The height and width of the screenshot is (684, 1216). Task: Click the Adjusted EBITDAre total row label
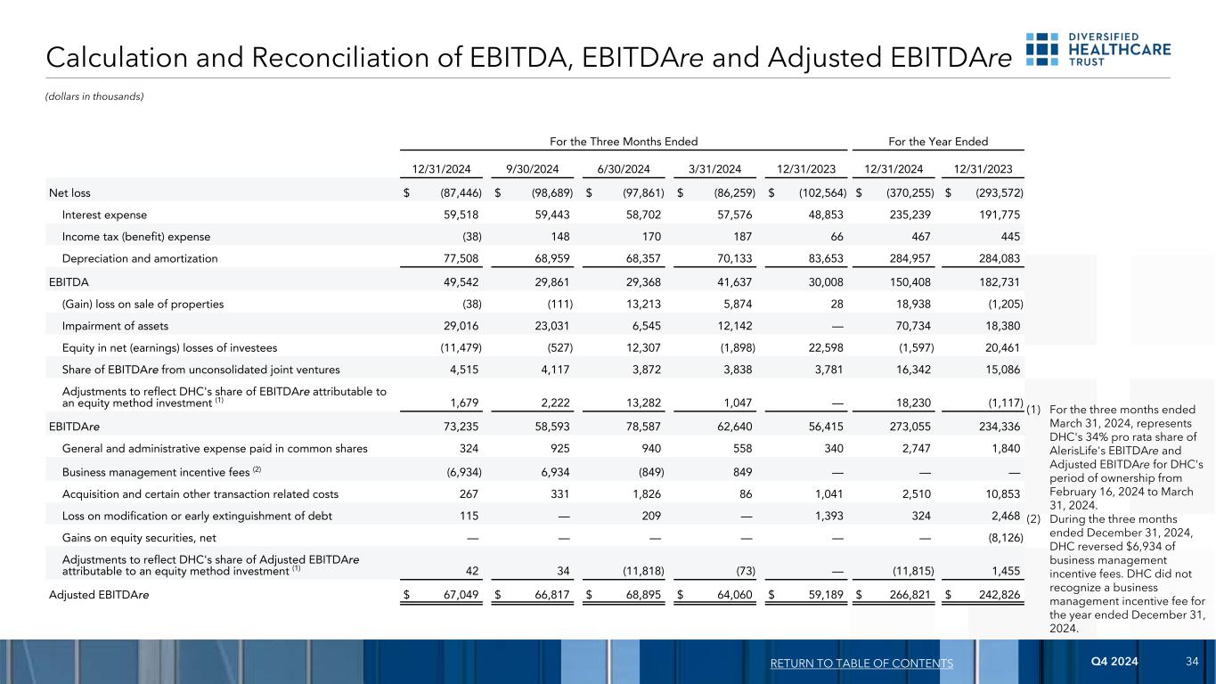[x=99, y=595]
